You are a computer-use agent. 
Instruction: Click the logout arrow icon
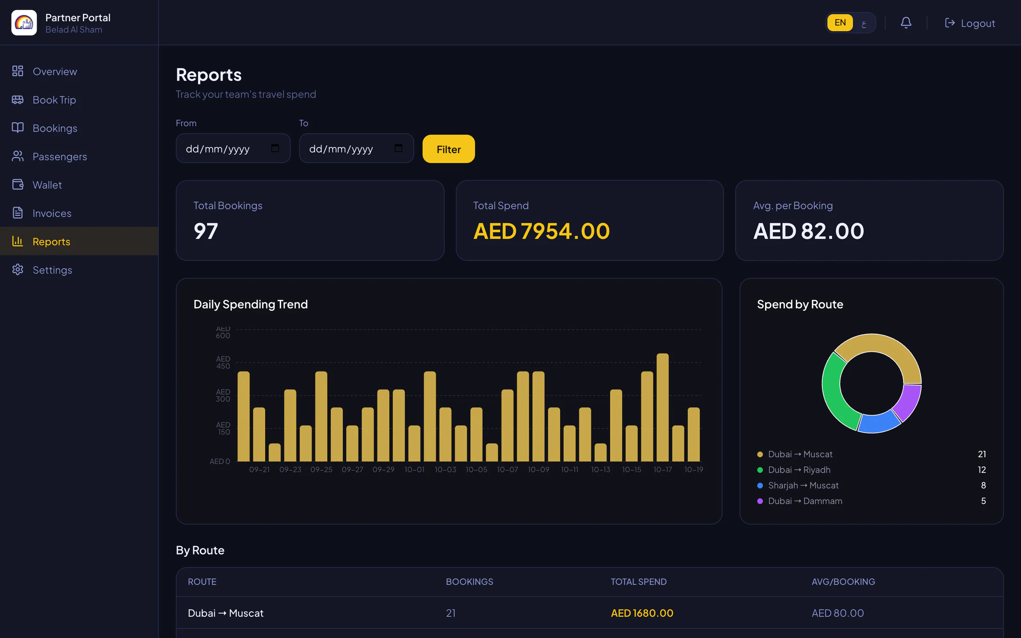(950, 23)
